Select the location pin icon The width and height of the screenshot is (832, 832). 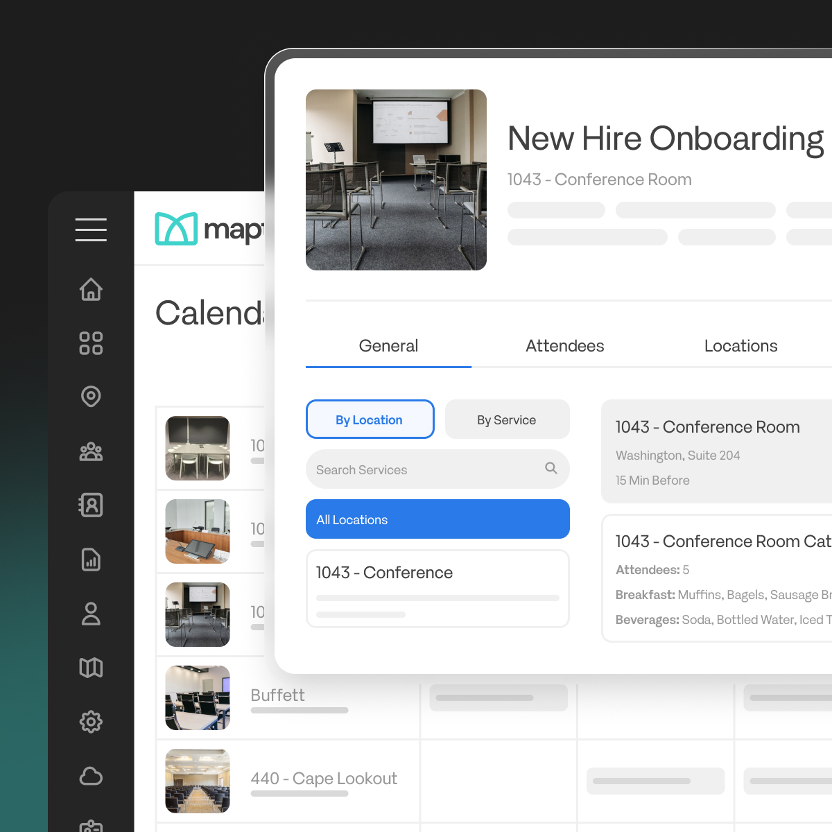91,397
